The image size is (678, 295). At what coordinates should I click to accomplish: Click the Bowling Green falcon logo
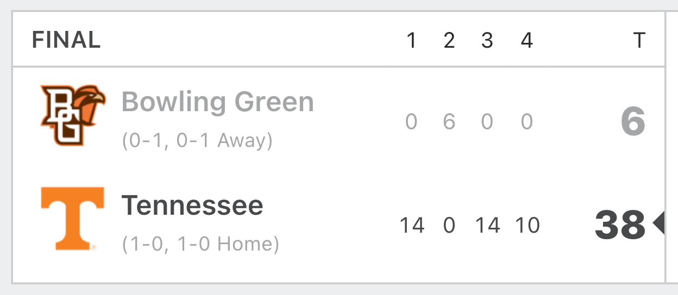pyautogui.click(x=72, y=115)
